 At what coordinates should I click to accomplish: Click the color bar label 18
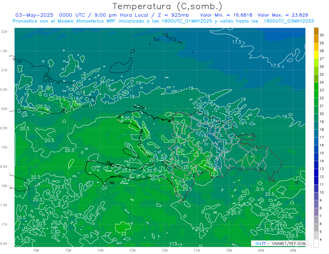pos(322,129)
